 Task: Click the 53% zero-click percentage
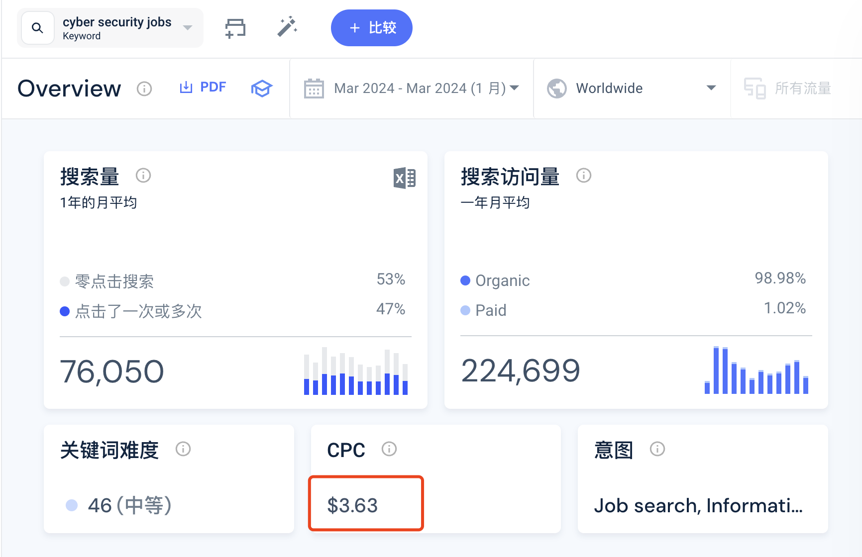pyautogui.click(x=391, y=279)
